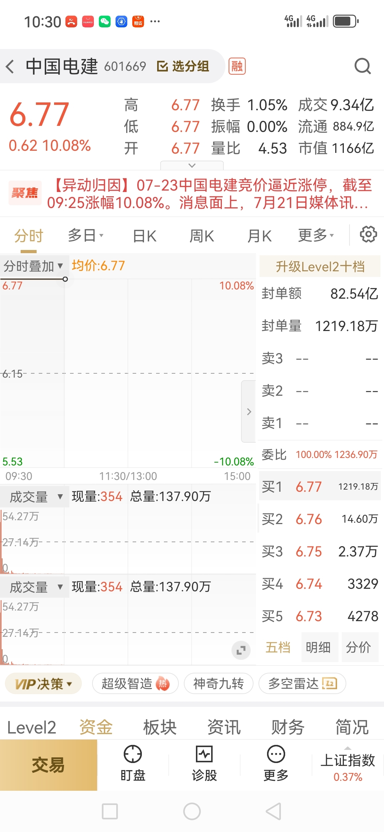Tap 卖1 ask row

click(320, 423)
